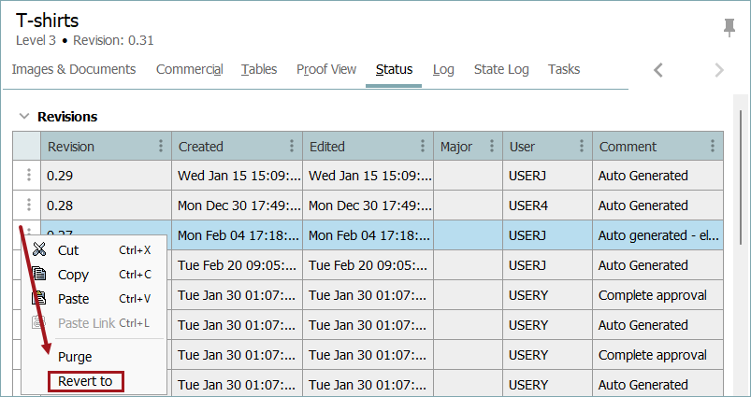
Task: Open Created column options menu
Action: 292,147
